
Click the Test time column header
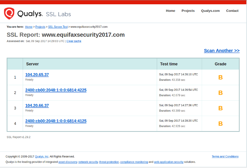coord(179,64)
